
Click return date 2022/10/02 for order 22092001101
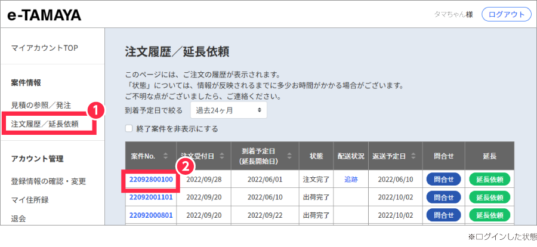(x=396, y=197)
